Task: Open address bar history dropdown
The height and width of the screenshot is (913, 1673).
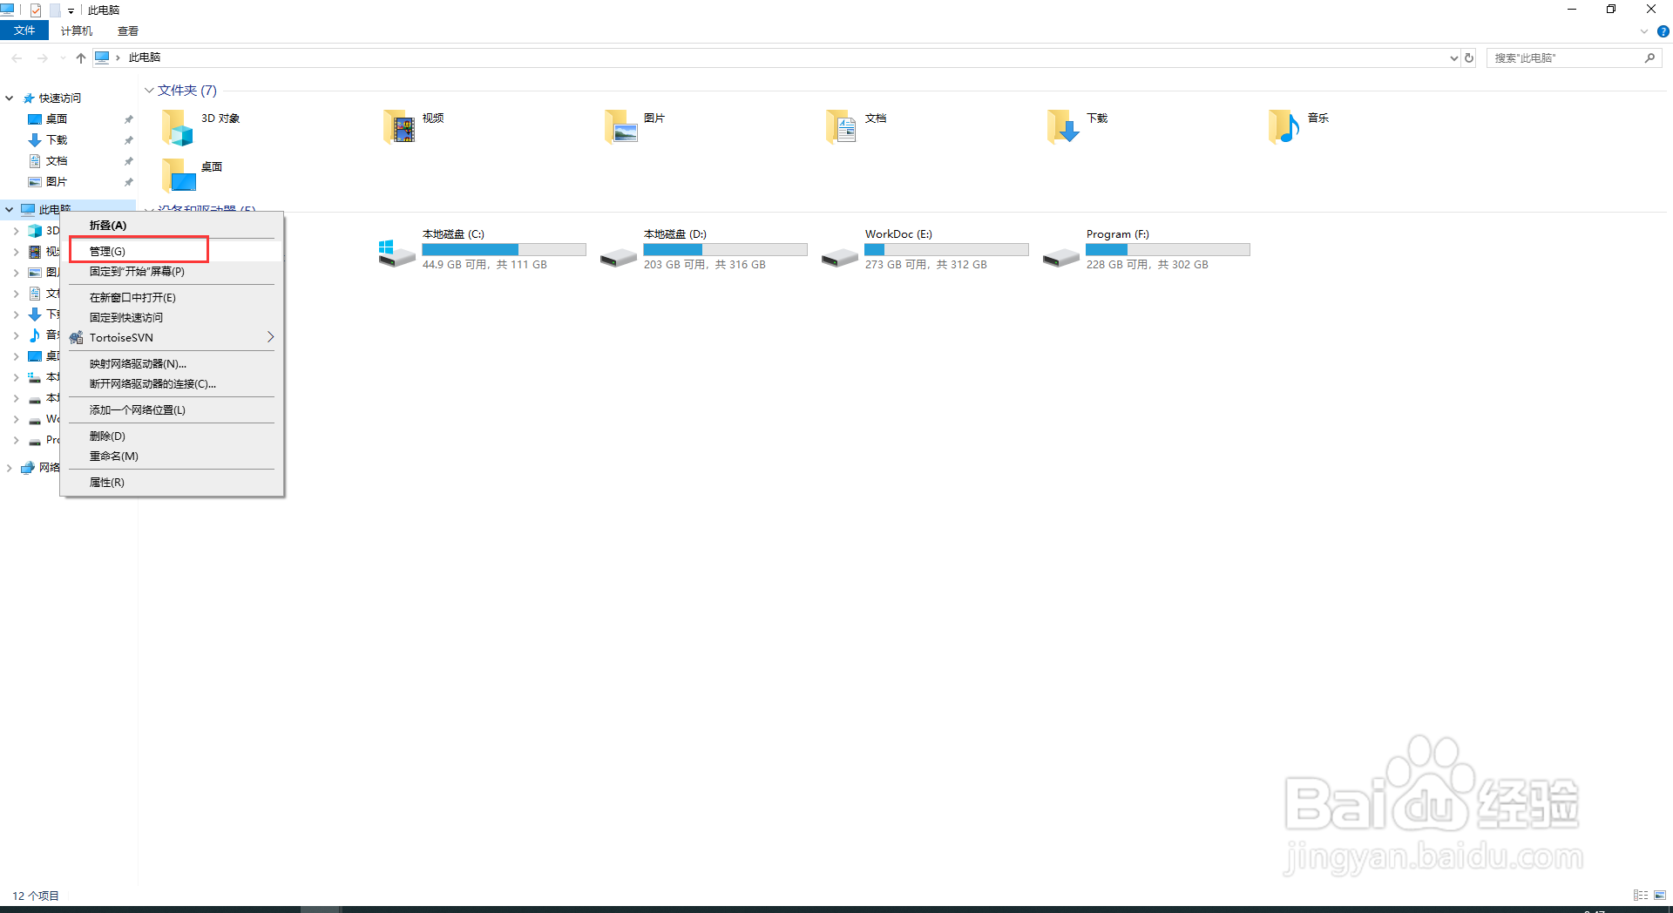Action: click(x=1453, y=58)
